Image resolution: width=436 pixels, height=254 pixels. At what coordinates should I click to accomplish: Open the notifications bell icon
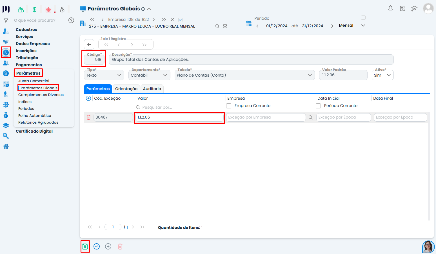(390, 8)
